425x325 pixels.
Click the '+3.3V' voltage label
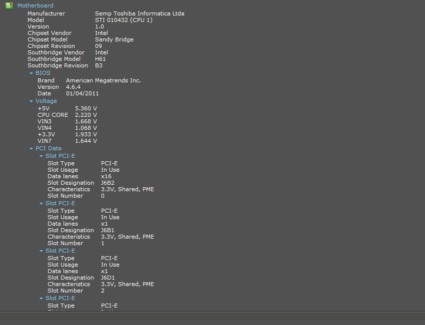tap(46, 134)
